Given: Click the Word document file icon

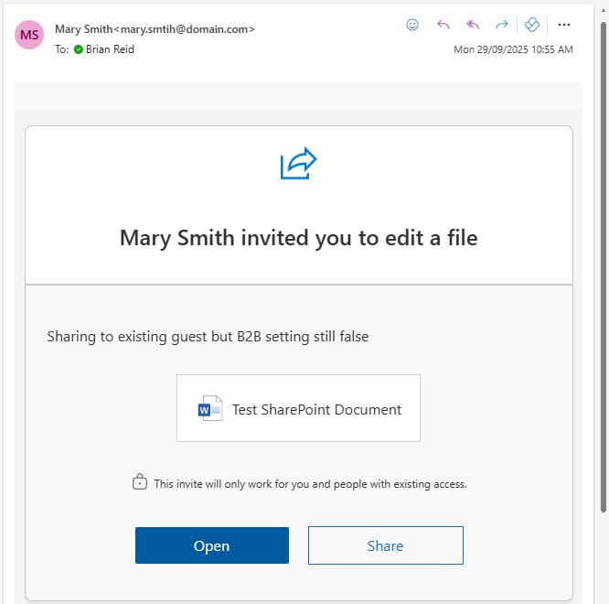Looking at the screenshot, I should [x=210, y=409].
